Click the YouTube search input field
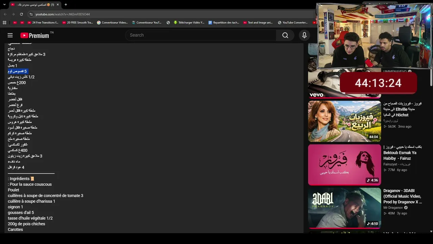Viewport: 433px width, 244px height. (x=201, y=35)
